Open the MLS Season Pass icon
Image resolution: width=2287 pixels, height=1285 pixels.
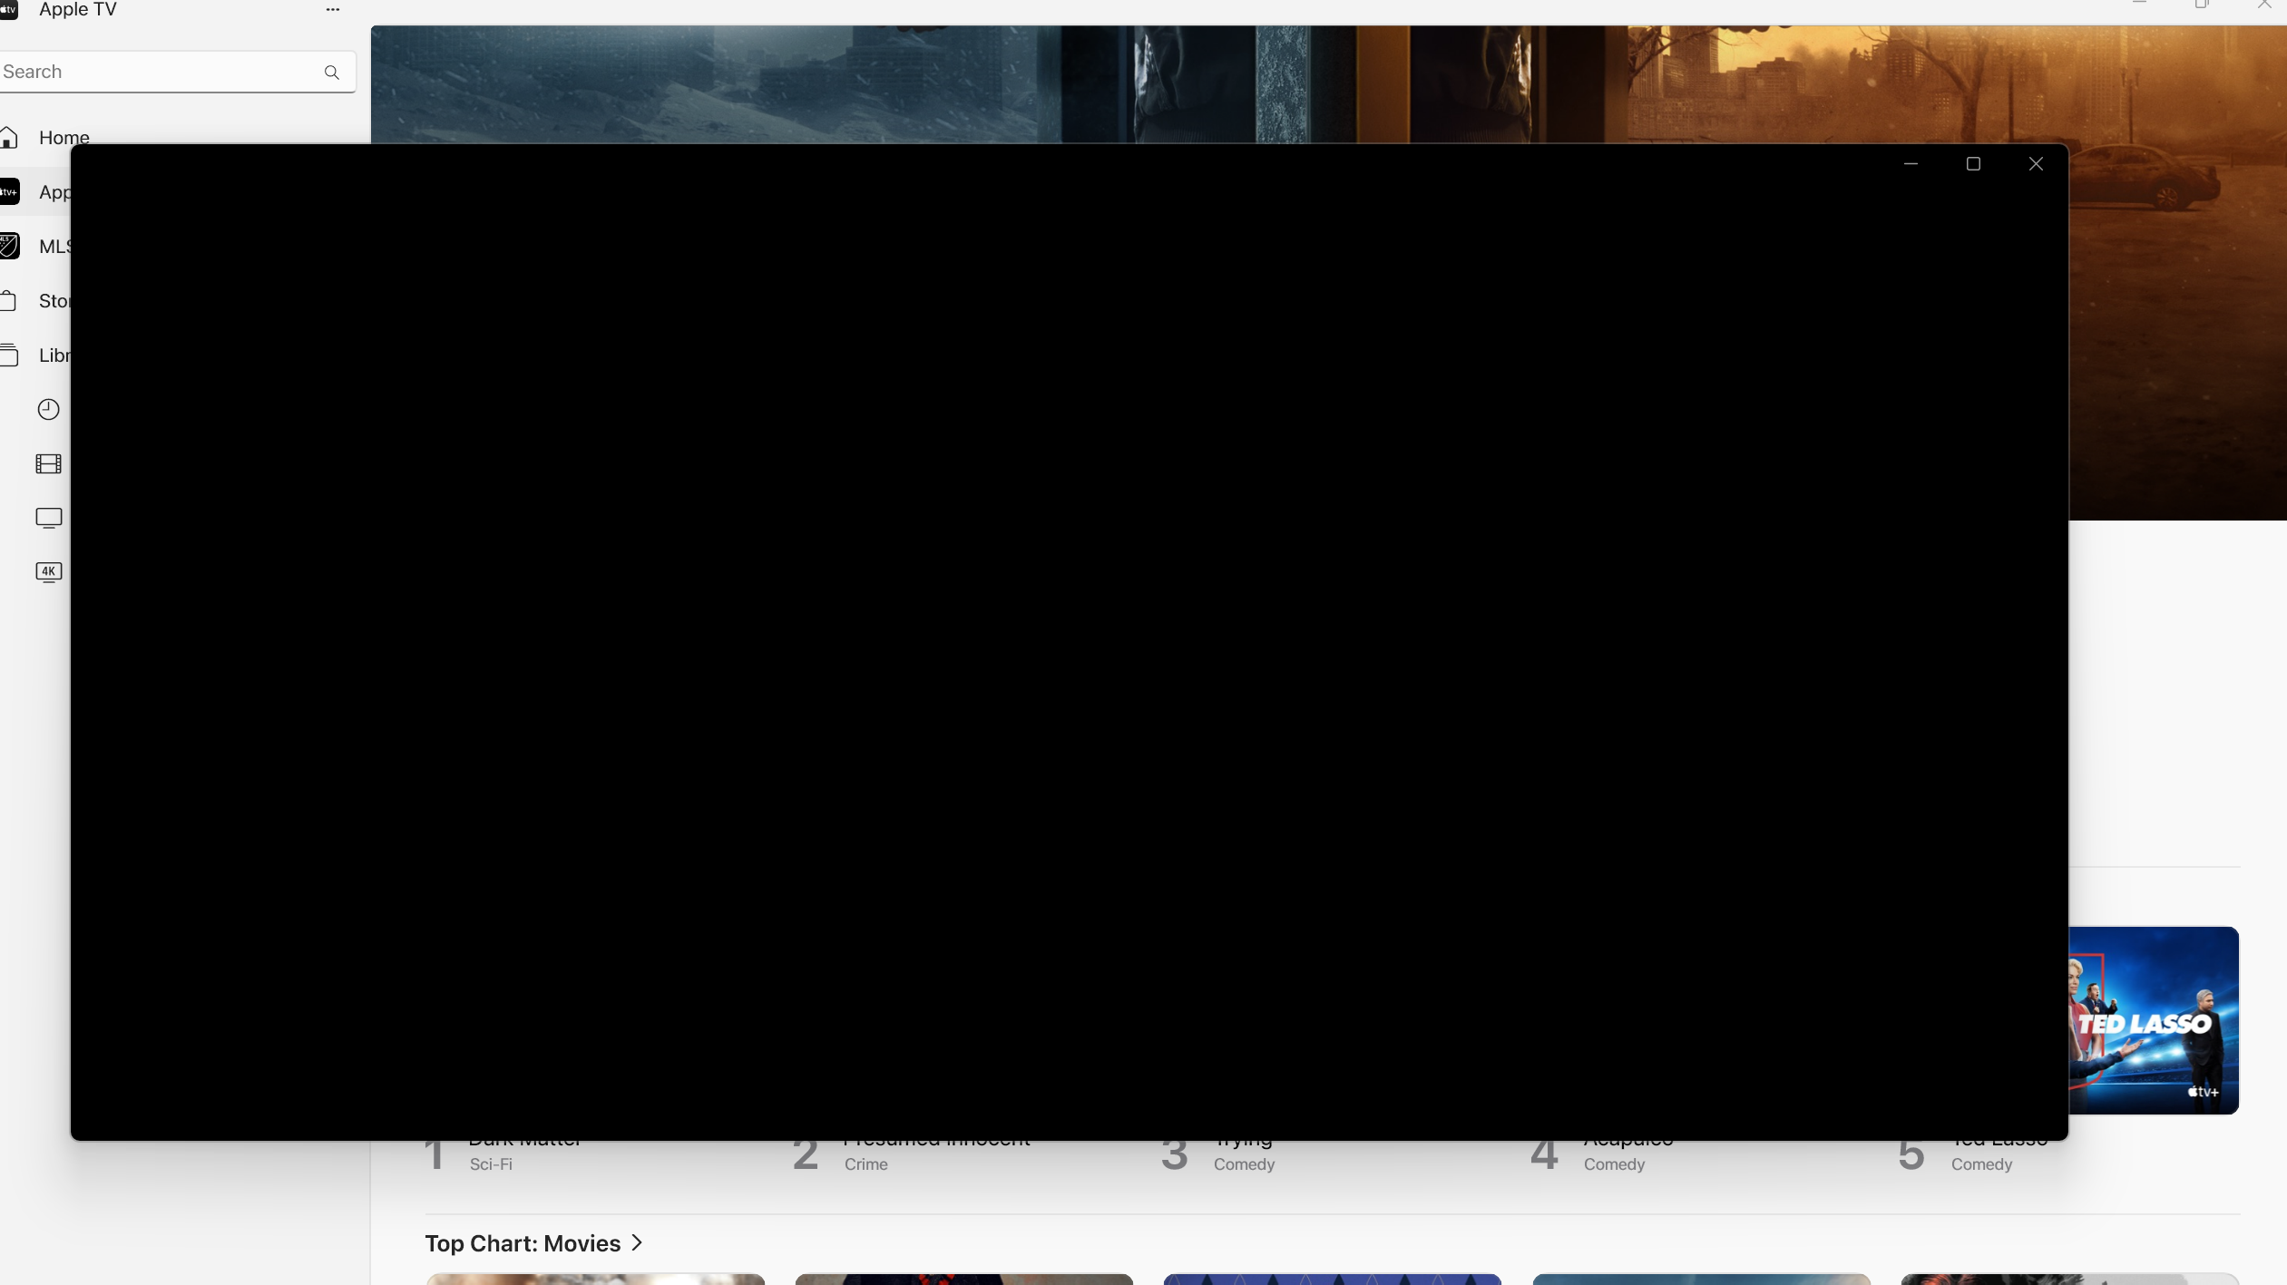tap(10, 247)
